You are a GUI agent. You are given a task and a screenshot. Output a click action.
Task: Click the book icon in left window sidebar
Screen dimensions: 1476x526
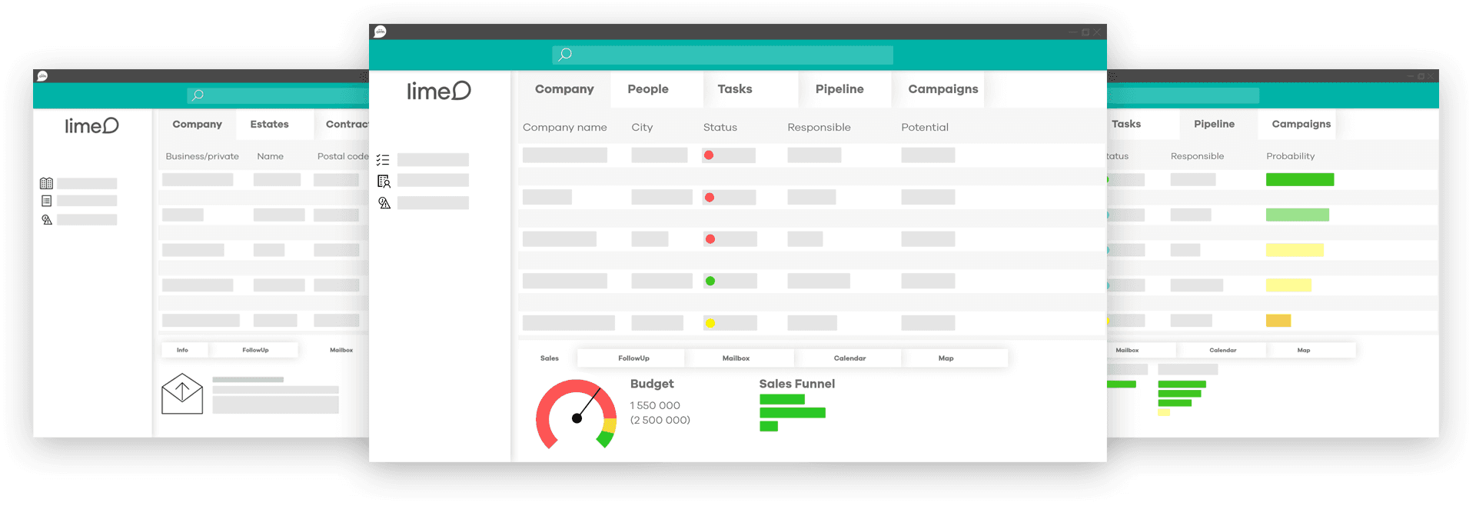[46, 184]
